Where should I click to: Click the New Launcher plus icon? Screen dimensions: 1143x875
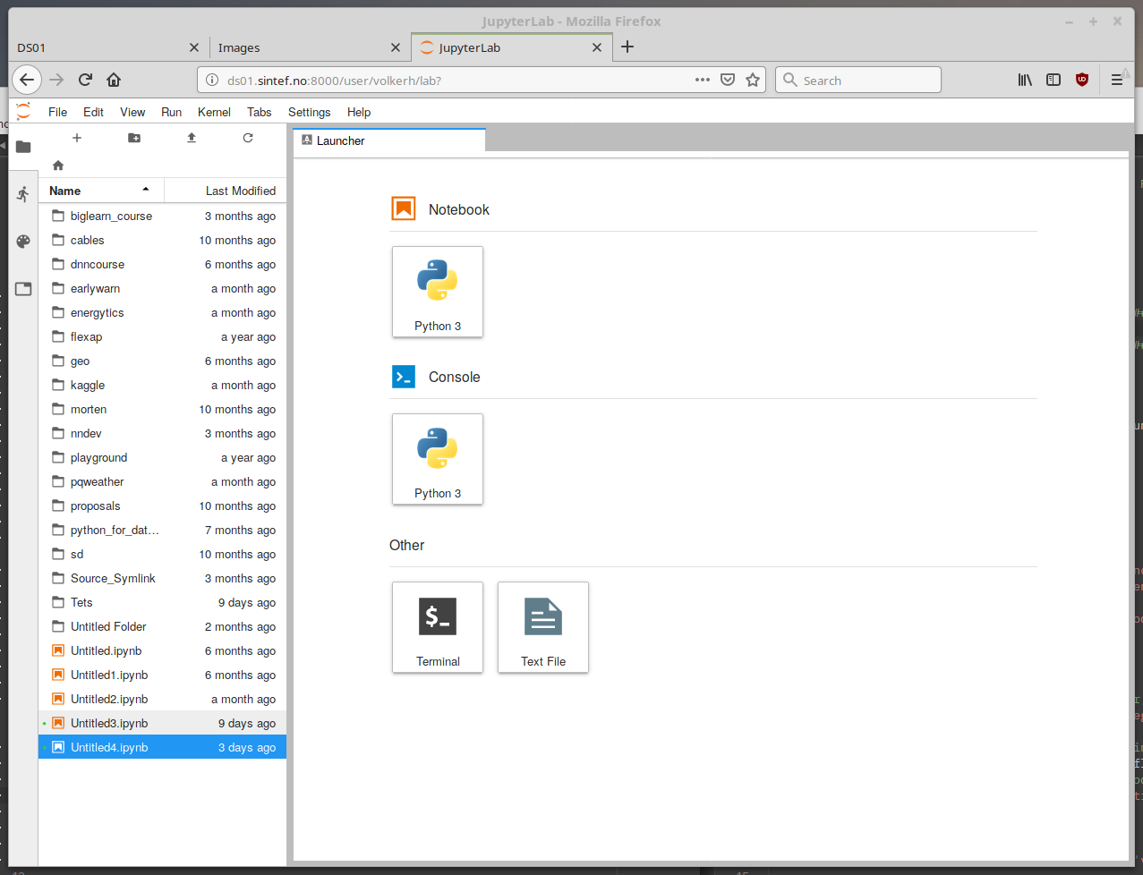tap(77, 138)
